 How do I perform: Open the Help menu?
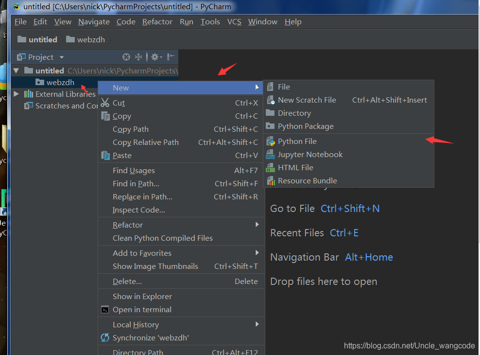click(293, 22)
